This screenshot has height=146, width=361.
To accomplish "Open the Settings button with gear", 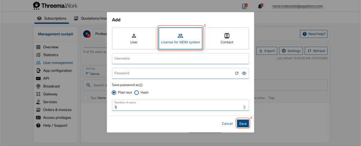I will pos(291,51).
